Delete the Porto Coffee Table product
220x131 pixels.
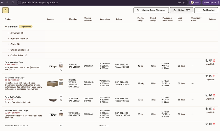point(214,95)
